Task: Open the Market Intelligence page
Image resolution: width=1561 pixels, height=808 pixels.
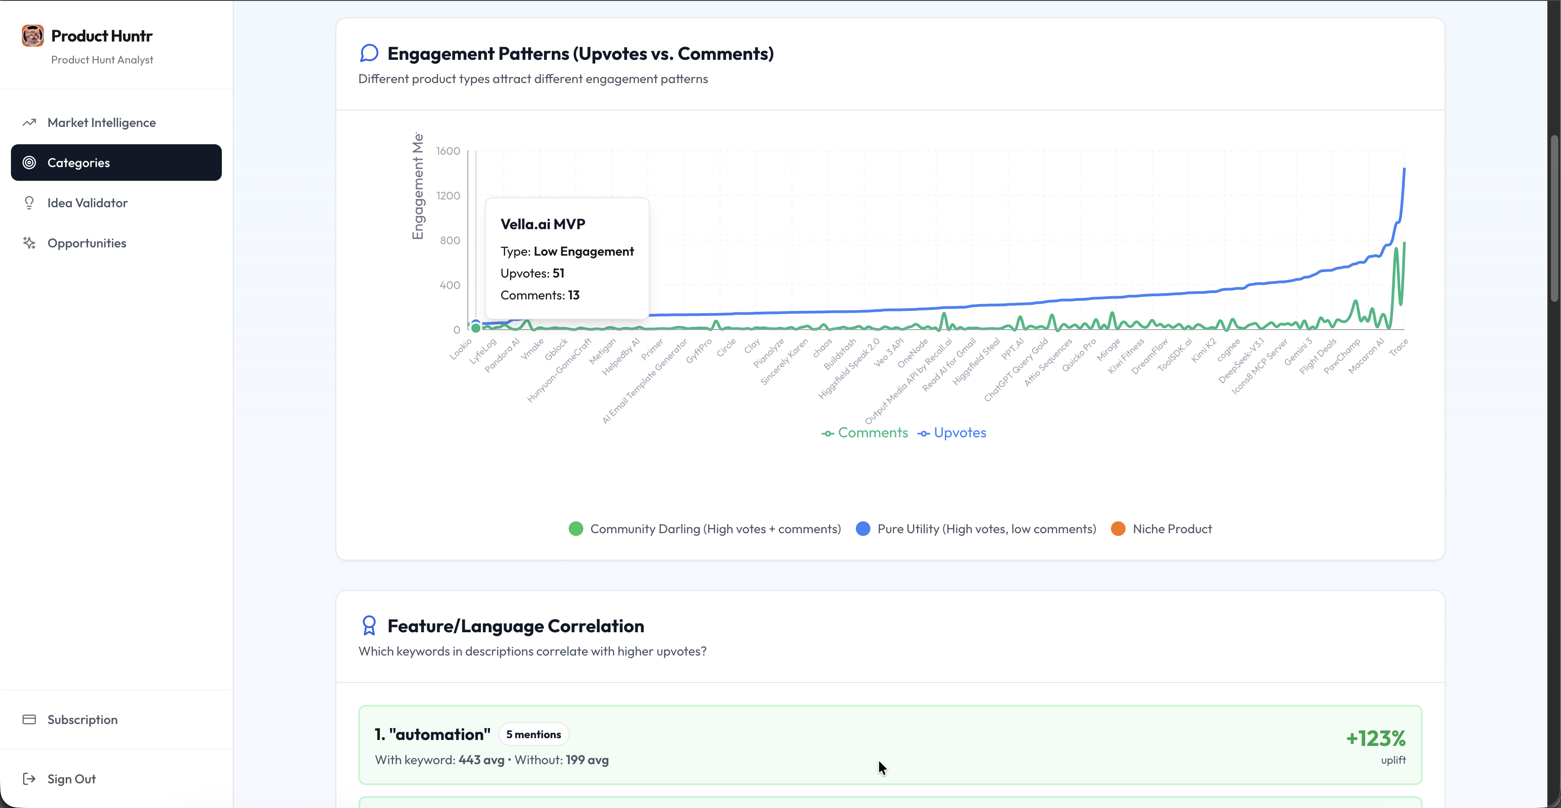Action: coord(101,122)
